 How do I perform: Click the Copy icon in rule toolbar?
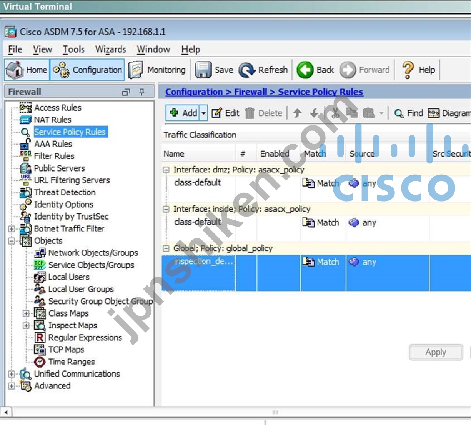[351, 113]
